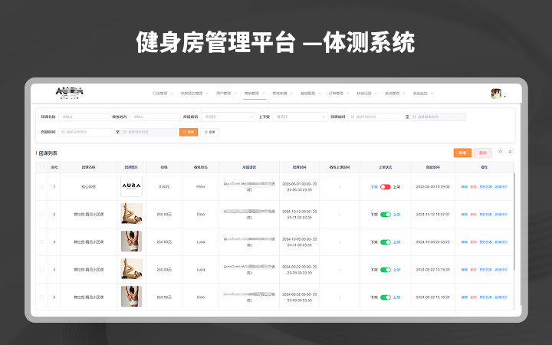The image size is (552, 345).
Task: Open the AURA course image in row 1
Action: pos(131,186)
